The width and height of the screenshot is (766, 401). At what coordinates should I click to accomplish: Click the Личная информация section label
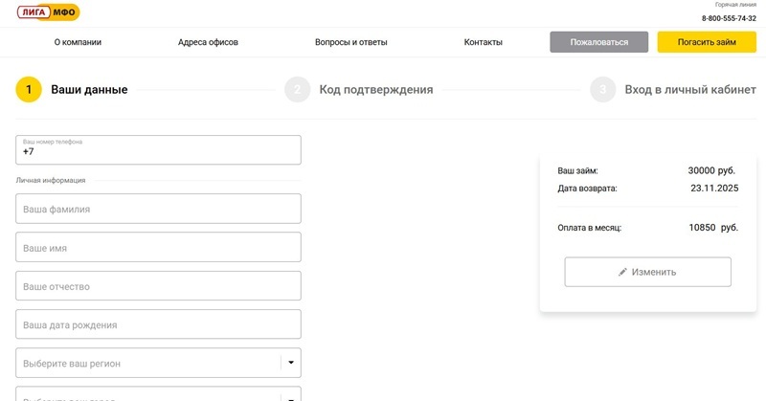[51, 180]
